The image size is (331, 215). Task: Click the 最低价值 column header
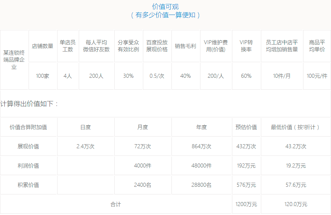pyautogui.click(x=296, y=127)
